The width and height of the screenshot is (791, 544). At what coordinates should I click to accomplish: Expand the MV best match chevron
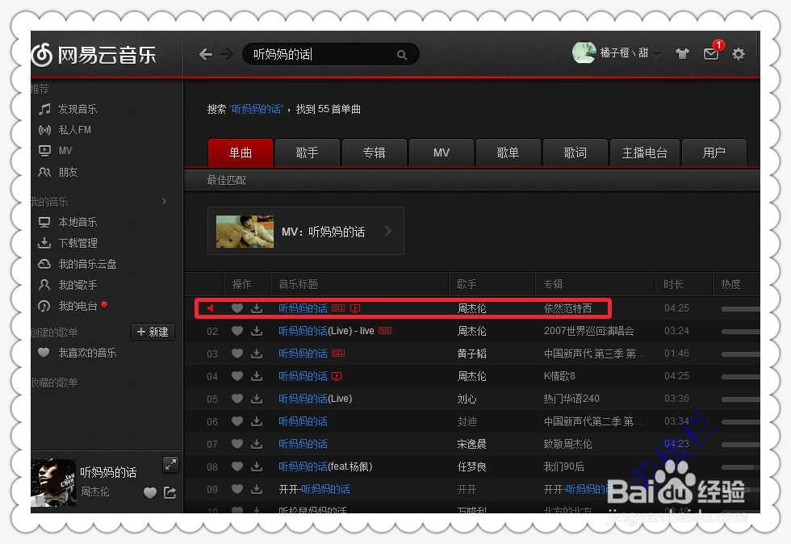pyautogui.click(x=388, y=231)
